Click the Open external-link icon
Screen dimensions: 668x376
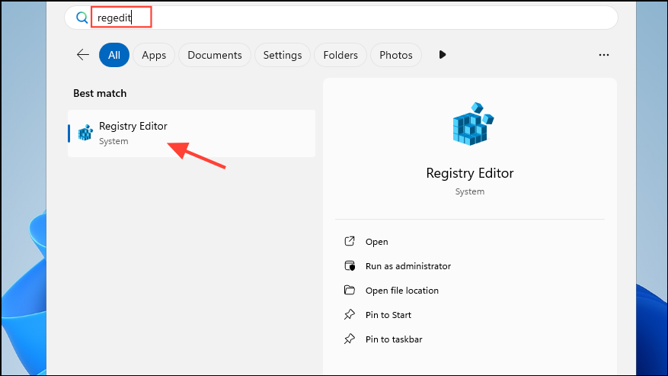[x=350, y=241]
